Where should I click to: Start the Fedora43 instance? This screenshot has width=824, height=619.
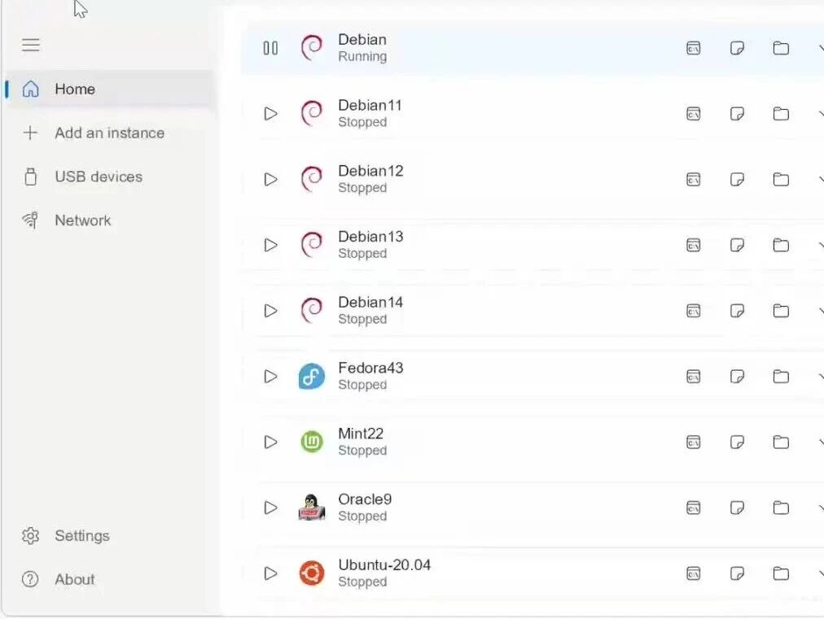[x=270, y=377]
